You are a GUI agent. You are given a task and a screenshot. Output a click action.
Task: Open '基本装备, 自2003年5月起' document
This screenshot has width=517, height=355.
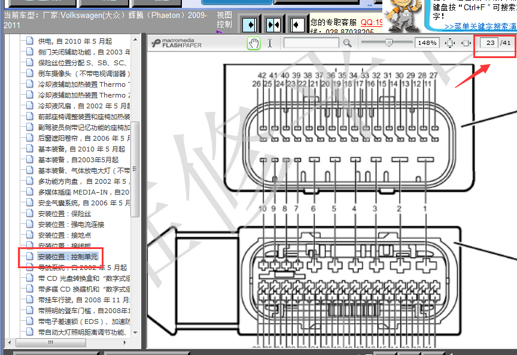(x=78, y=160)
